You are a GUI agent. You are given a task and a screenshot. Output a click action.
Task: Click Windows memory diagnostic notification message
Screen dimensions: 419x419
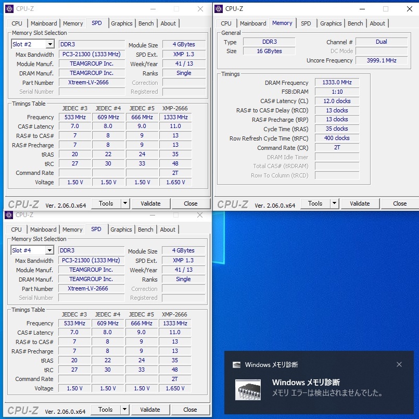pyautogui.click(x=327, y=393)
